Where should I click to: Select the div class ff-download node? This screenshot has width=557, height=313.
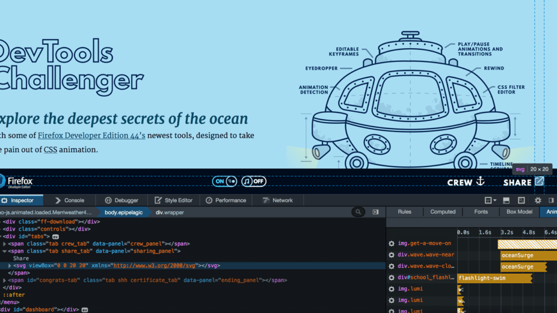coord(52,222)
